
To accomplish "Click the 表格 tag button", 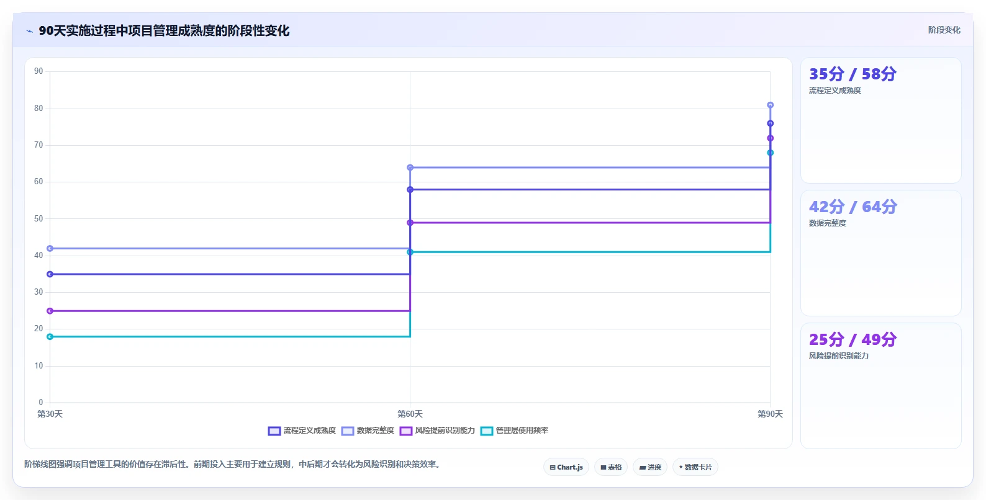I will pyautogui.click(x=611, y=467).
